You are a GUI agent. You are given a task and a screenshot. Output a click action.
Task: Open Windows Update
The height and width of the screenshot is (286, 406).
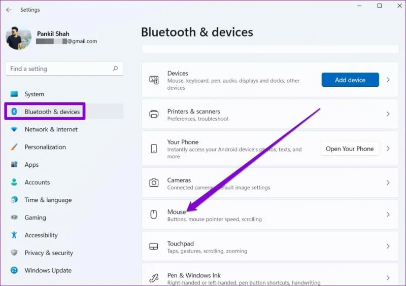(x=64, y=270)
